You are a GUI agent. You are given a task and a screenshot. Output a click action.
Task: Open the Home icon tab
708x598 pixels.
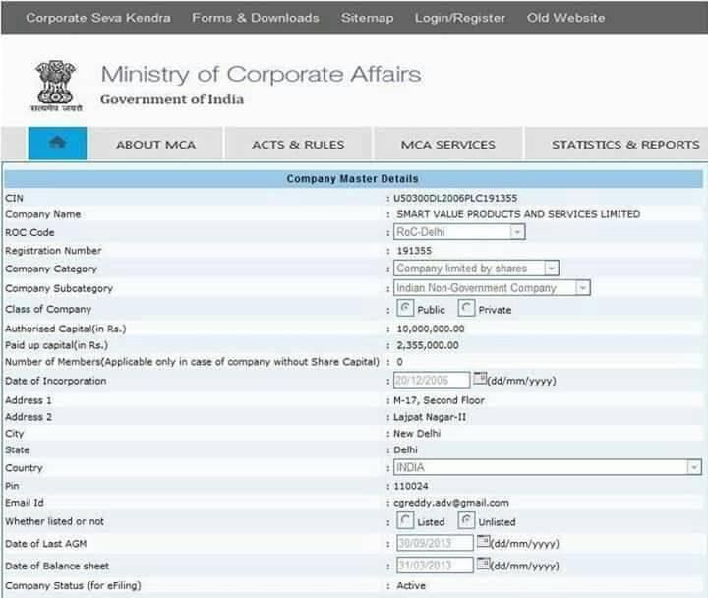coord(57,144)
